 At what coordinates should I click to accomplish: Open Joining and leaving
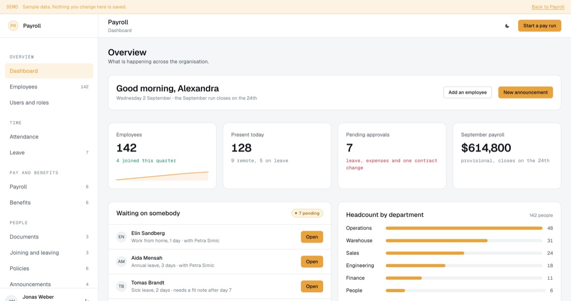pos(49,253)
